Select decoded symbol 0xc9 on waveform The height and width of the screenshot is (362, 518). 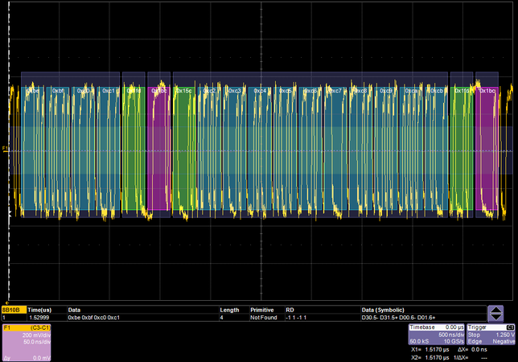click(386, 148)
